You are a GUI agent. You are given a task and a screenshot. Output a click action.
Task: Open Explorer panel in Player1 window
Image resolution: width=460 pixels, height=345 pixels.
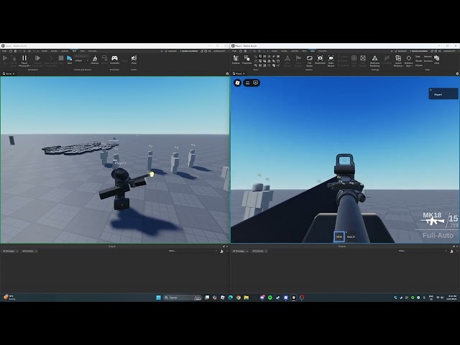tap(236, 60)
